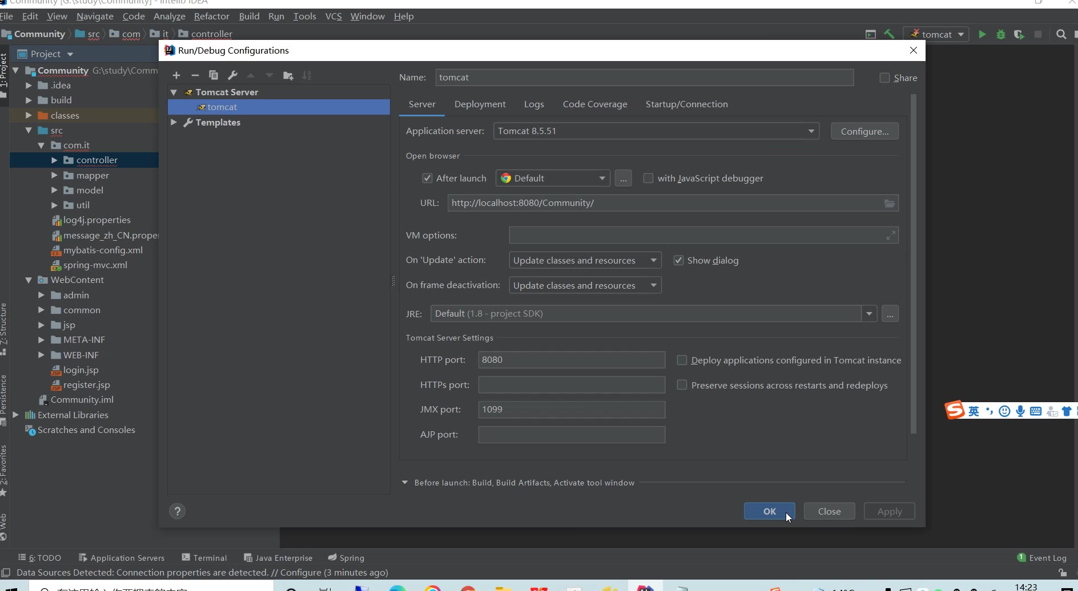1078x591 pixels.
Task: Remove selected configuration with minus icon
Action: tap(195, 75)
